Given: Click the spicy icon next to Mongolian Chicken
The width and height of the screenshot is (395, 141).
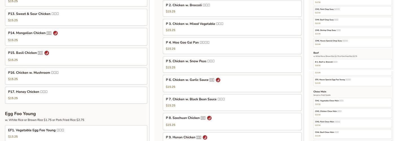Looking at the screenshot, I should 55,33.
